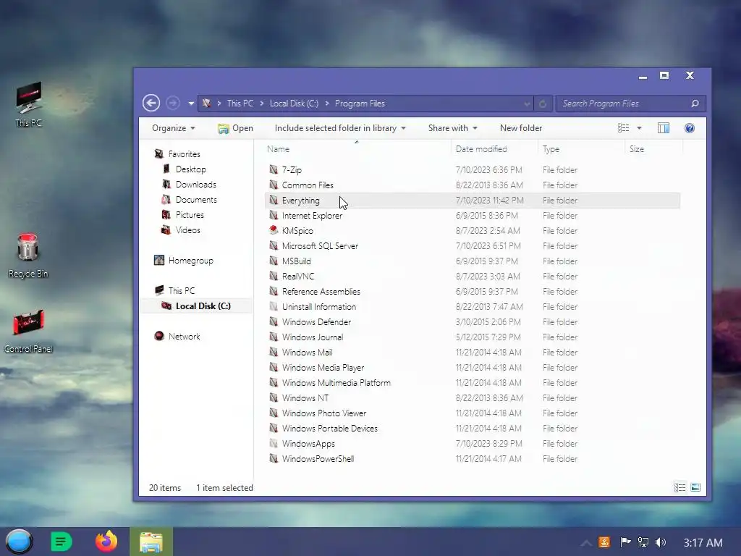Click the volume speaker tray icon
Screen dimensions: 741x556
[661, 542]
